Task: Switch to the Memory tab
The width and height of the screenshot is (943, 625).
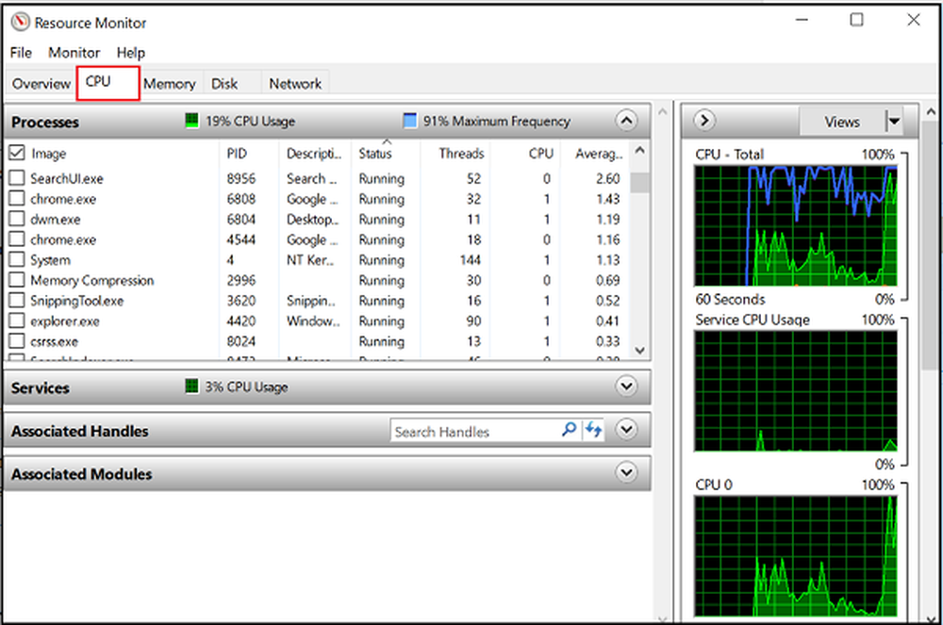Action: (x=170, y=84)
